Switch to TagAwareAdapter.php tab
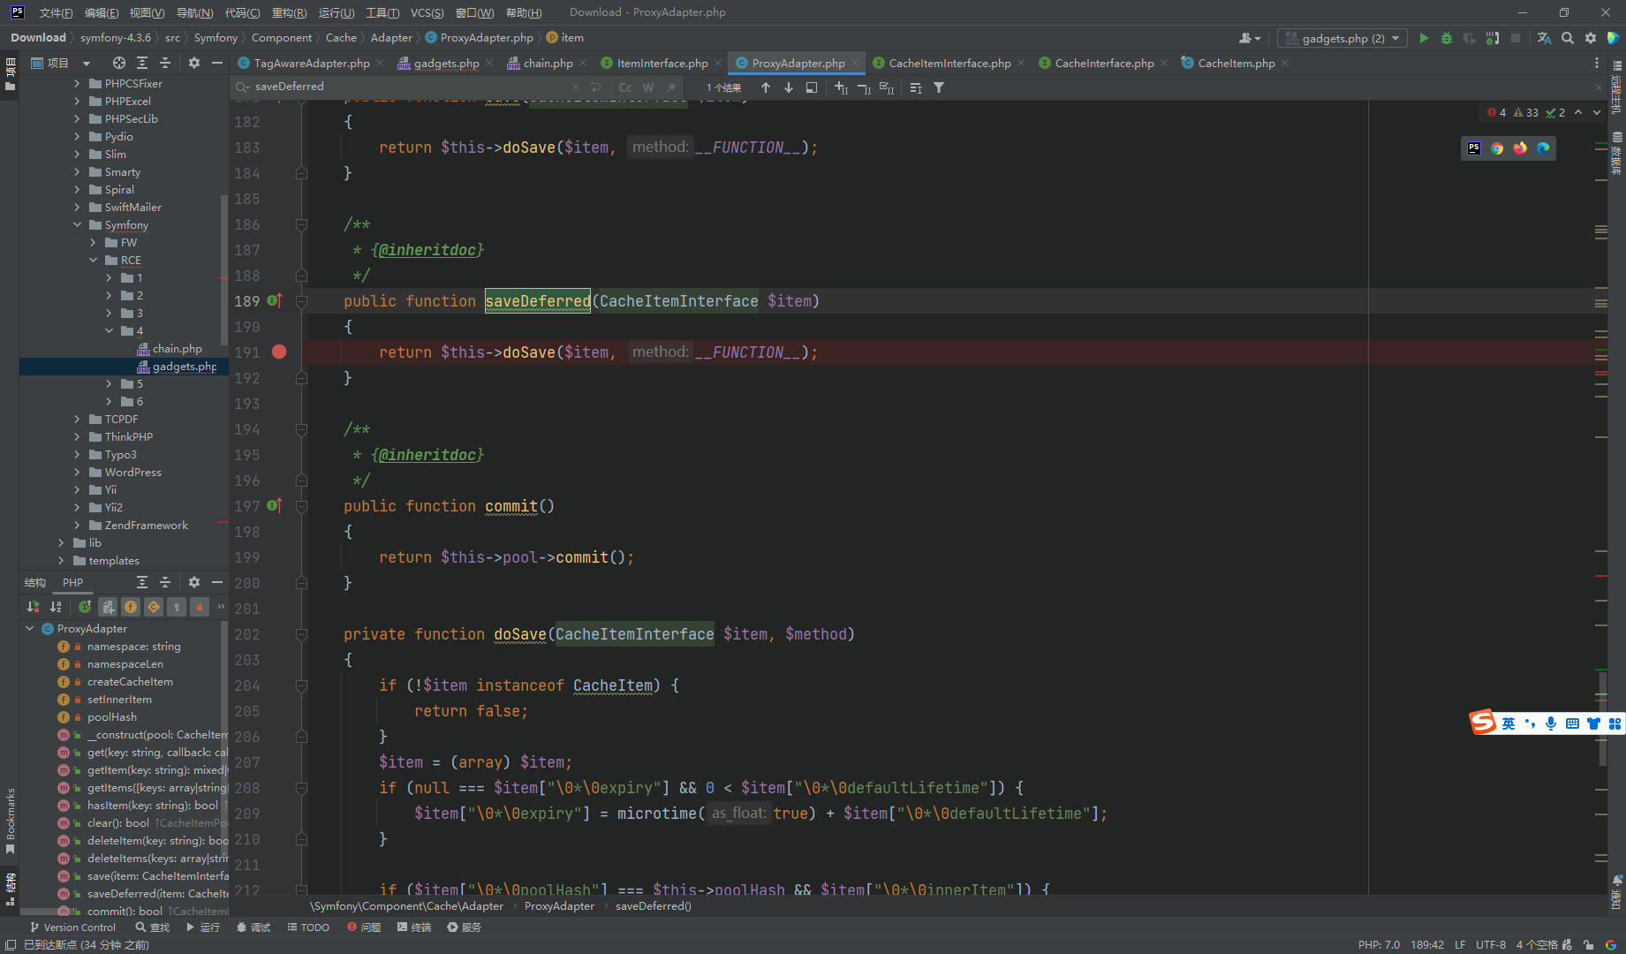1626x954 pixels. click(x=311, y=63)
